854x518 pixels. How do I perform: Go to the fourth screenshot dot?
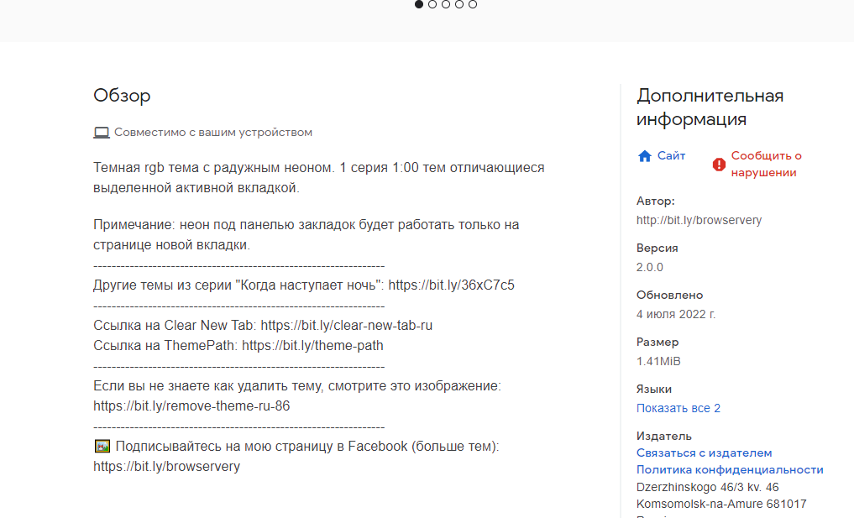coord(459,4)
